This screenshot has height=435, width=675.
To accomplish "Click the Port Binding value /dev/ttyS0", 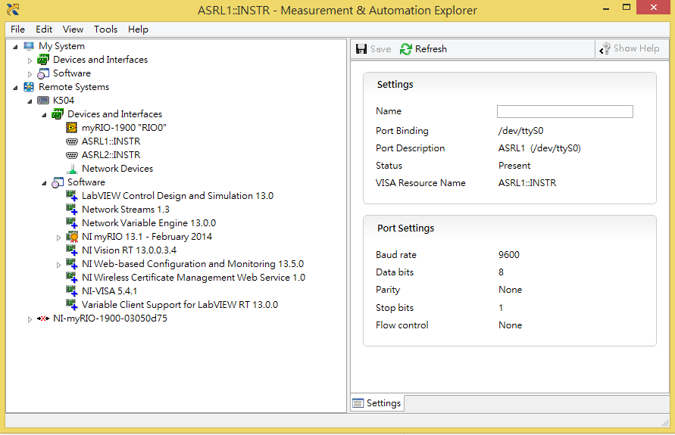I will (520, 131).
